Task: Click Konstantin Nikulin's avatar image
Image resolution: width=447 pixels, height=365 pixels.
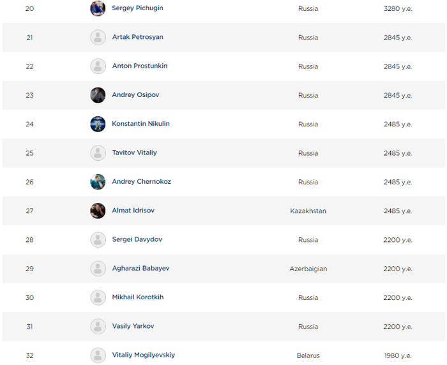Action: (x=98, y=124)
